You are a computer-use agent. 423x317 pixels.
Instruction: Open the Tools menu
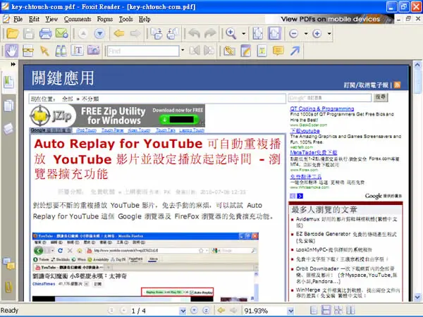126,19
